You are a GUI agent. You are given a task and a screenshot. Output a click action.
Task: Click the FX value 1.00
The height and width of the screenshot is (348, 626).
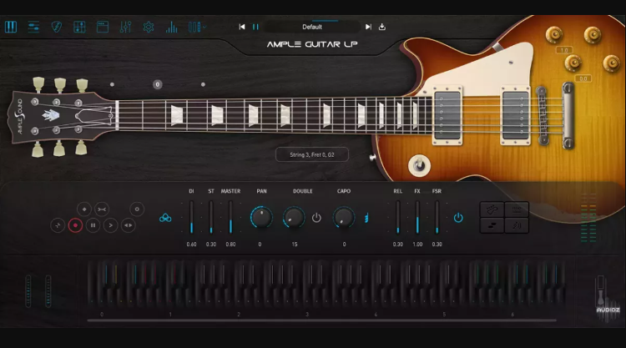coord(417,245)
